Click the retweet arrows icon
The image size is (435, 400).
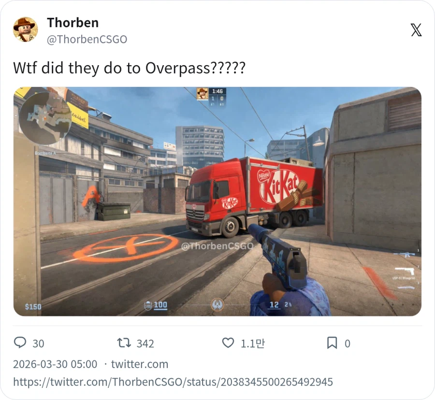click(x=124, y=343)
